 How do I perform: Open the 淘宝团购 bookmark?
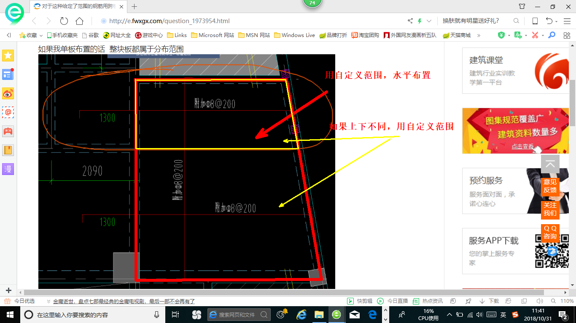point(366,35)
